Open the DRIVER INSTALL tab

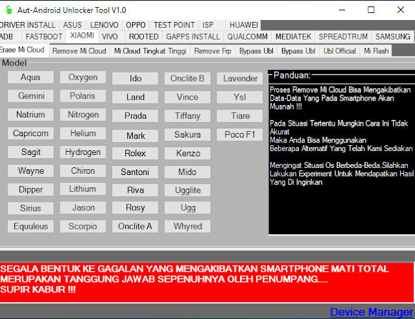click(28, 25)
